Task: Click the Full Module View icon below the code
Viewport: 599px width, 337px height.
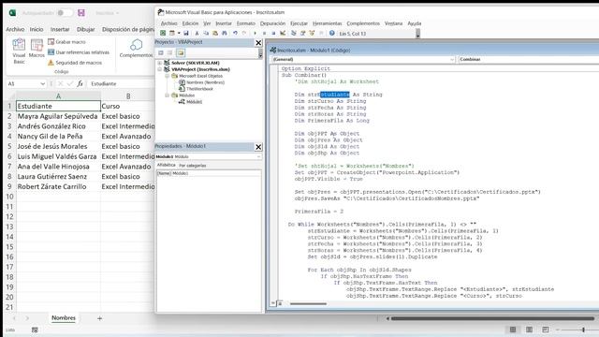Action: [280, 303]
